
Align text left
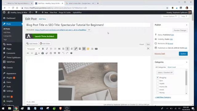click(x=63, y=49)
